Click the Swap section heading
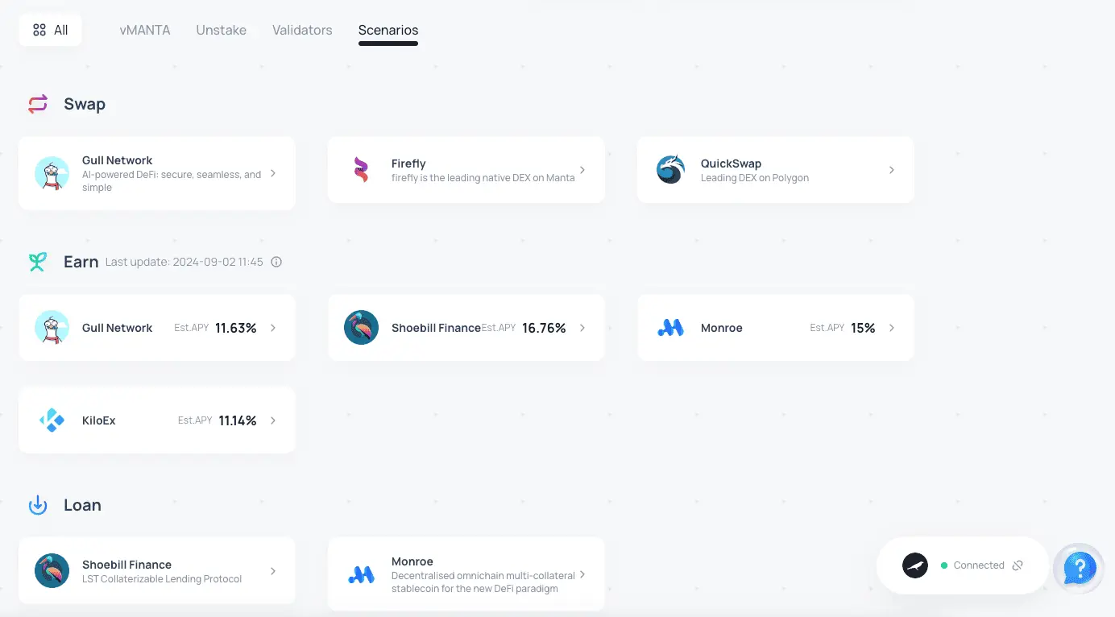The width and height of the screenshot is (1115, 617). pyautogui.click(x=85, y=104)
